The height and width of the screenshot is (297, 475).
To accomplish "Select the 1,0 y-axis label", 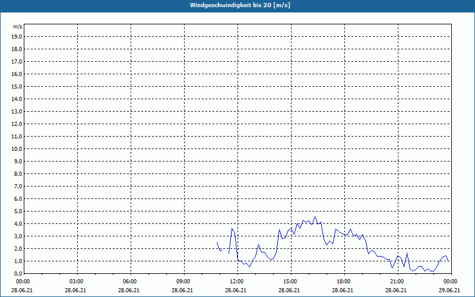I will click(18, 261).
